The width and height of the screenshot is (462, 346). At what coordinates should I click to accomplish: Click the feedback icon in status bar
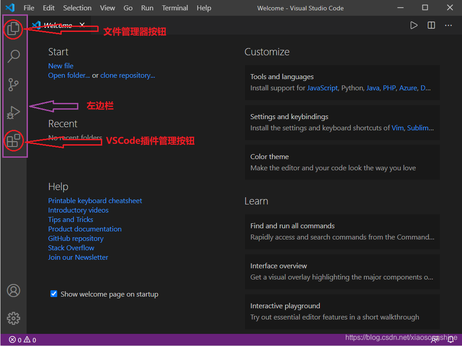click(435, 340)
